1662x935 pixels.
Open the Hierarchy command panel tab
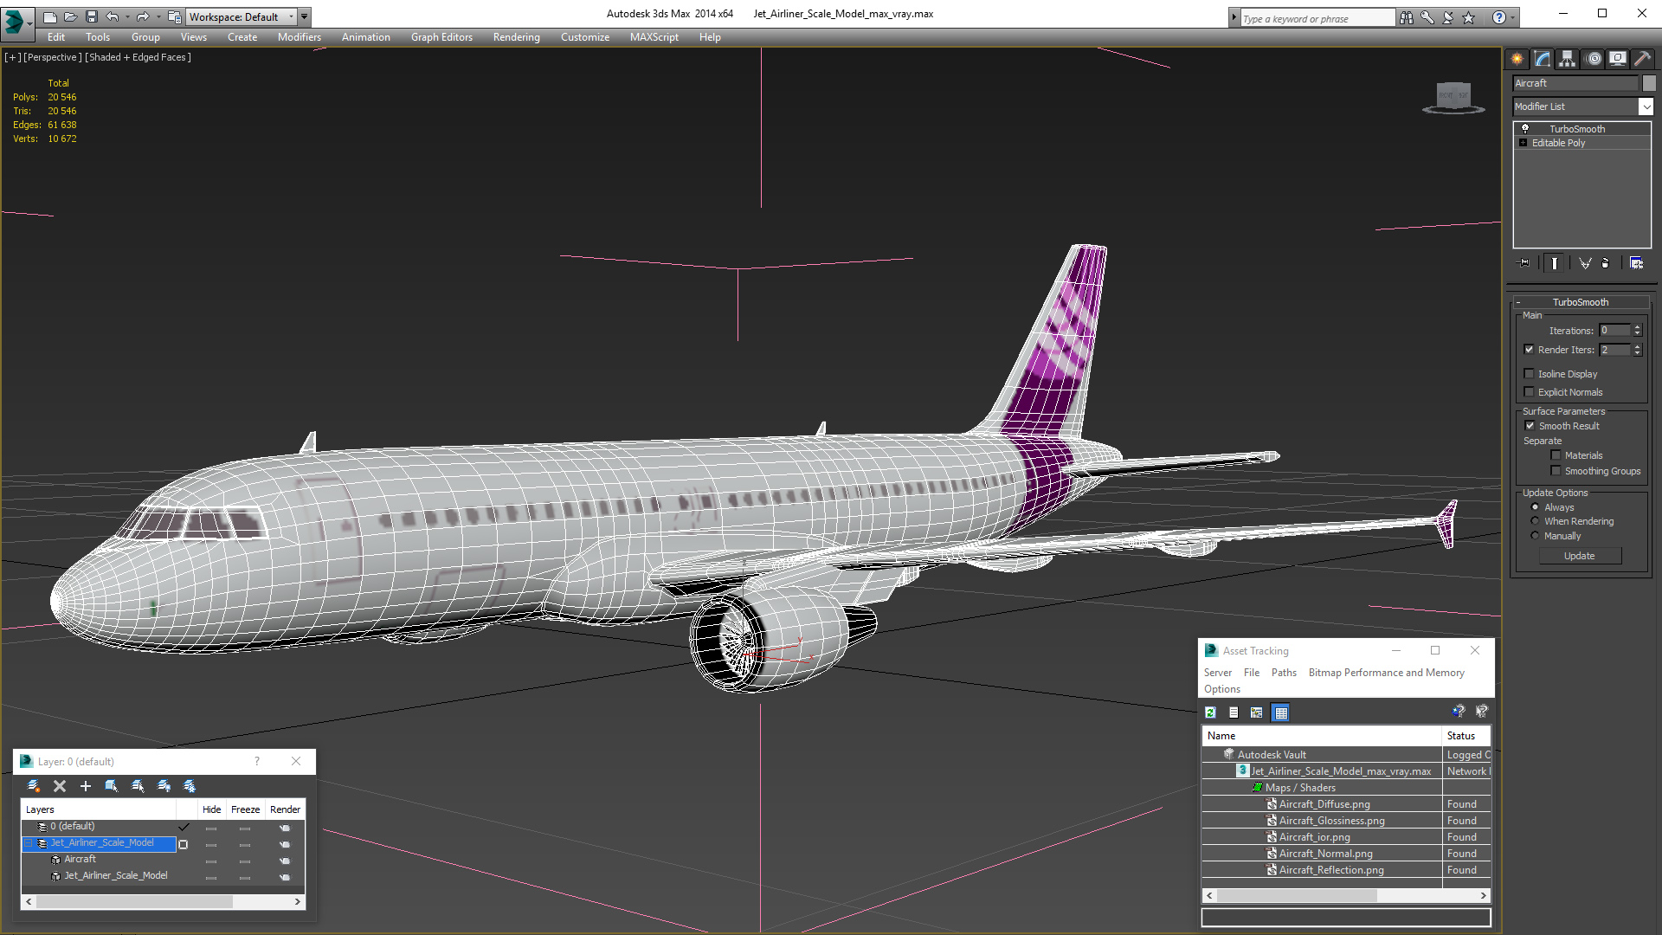[1568, 59]
